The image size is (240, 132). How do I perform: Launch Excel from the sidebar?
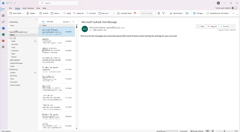3,34
